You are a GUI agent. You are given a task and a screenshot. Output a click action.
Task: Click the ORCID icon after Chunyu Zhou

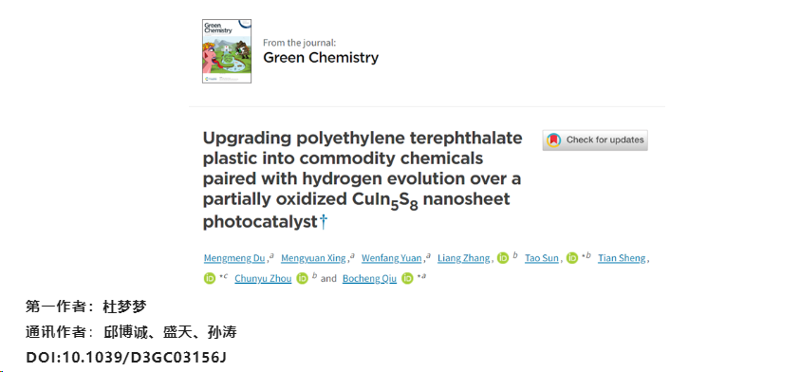303,279
